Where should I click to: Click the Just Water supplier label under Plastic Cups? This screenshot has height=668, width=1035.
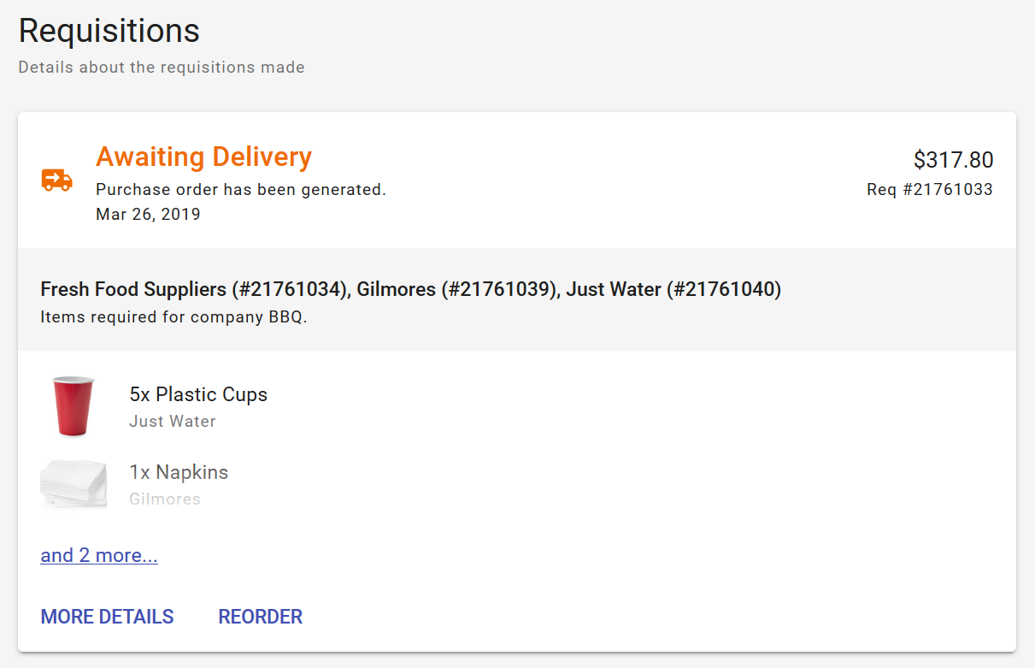coord(173,421)
